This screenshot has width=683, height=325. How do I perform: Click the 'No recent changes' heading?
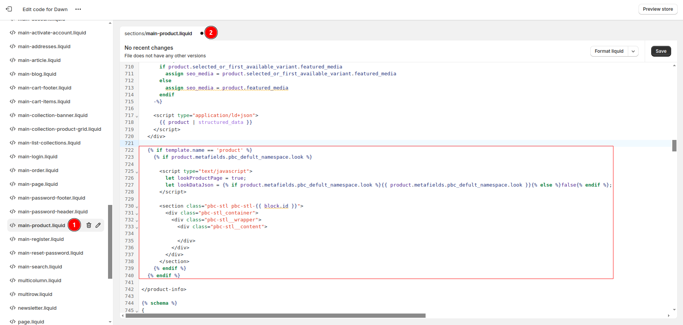pyautogui.click(x=149, y=48)
